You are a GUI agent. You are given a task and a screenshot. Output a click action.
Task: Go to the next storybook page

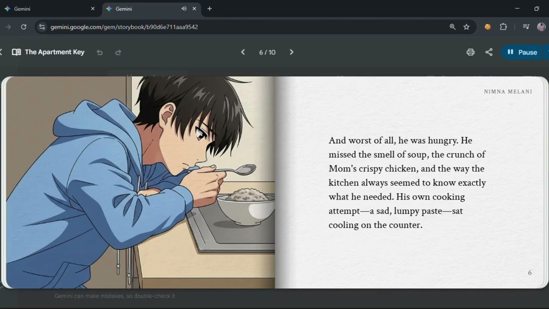tap(292, 52)
